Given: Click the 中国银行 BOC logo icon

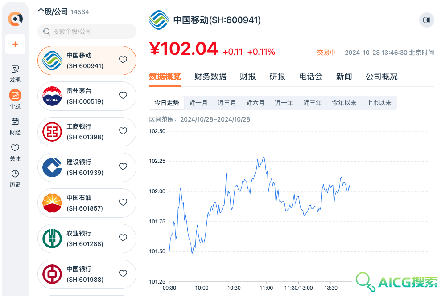Looking at the screenshot, I should 52,274.
